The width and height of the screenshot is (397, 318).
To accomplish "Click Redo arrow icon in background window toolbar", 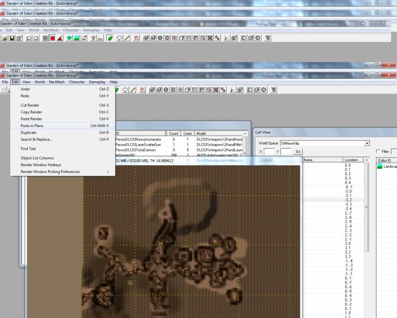I will click(36, 38).
